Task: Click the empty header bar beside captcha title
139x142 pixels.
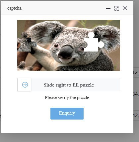Action: pyautogui.click(x=63, y=8)
